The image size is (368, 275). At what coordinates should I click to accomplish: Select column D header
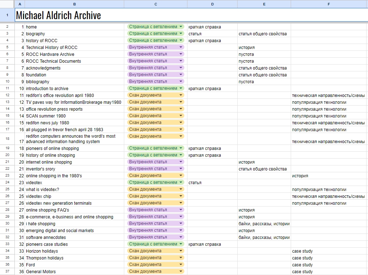tap(212, 4)
